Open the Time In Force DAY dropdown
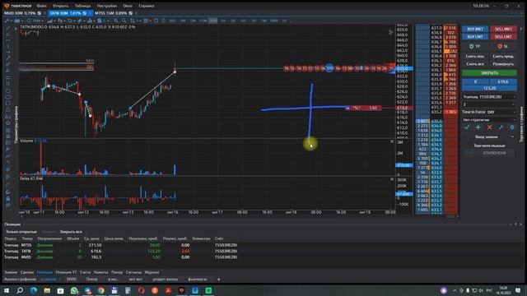 click(501, 112)
